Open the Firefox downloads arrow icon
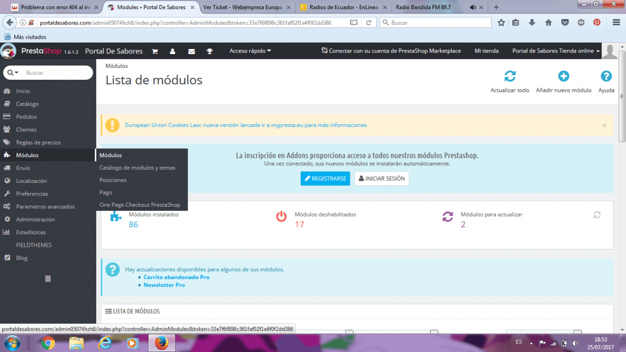The height and width of the screenshot is (352, 626). pos(532,23)
